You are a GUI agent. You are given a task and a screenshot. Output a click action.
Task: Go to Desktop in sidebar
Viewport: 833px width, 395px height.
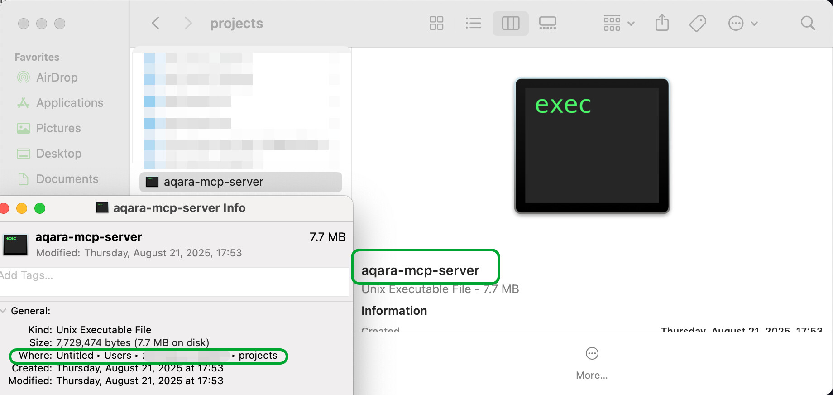click(x=58, y=154)
